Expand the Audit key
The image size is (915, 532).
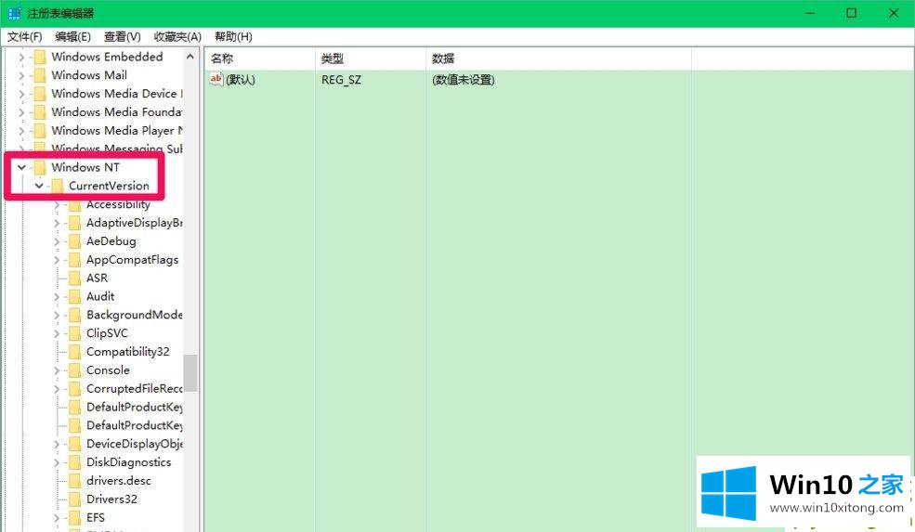point(57,296)
